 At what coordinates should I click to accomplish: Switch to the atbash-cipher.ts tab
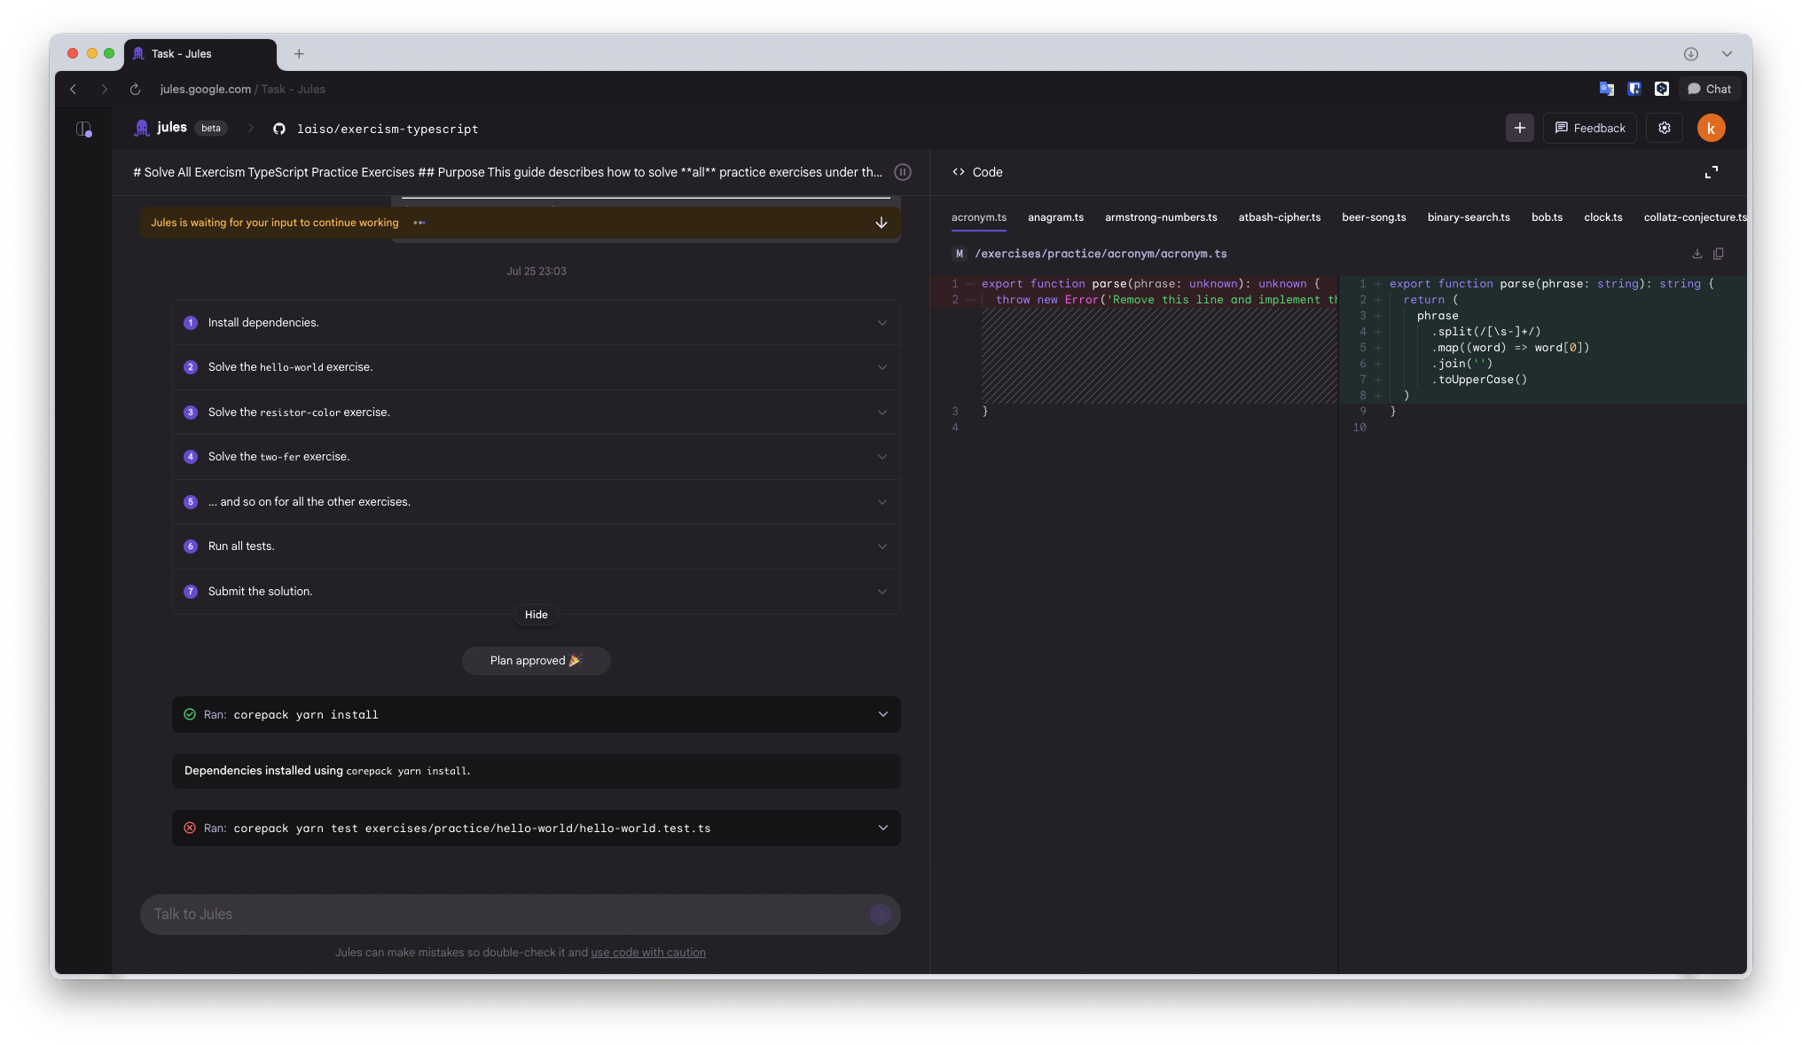point(1279,217)
